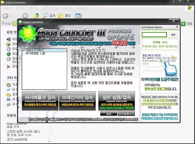This screenshot has width=195, height=144.
Task: Open the 파일 menu in Explorer window
Action: click(7, 8)
